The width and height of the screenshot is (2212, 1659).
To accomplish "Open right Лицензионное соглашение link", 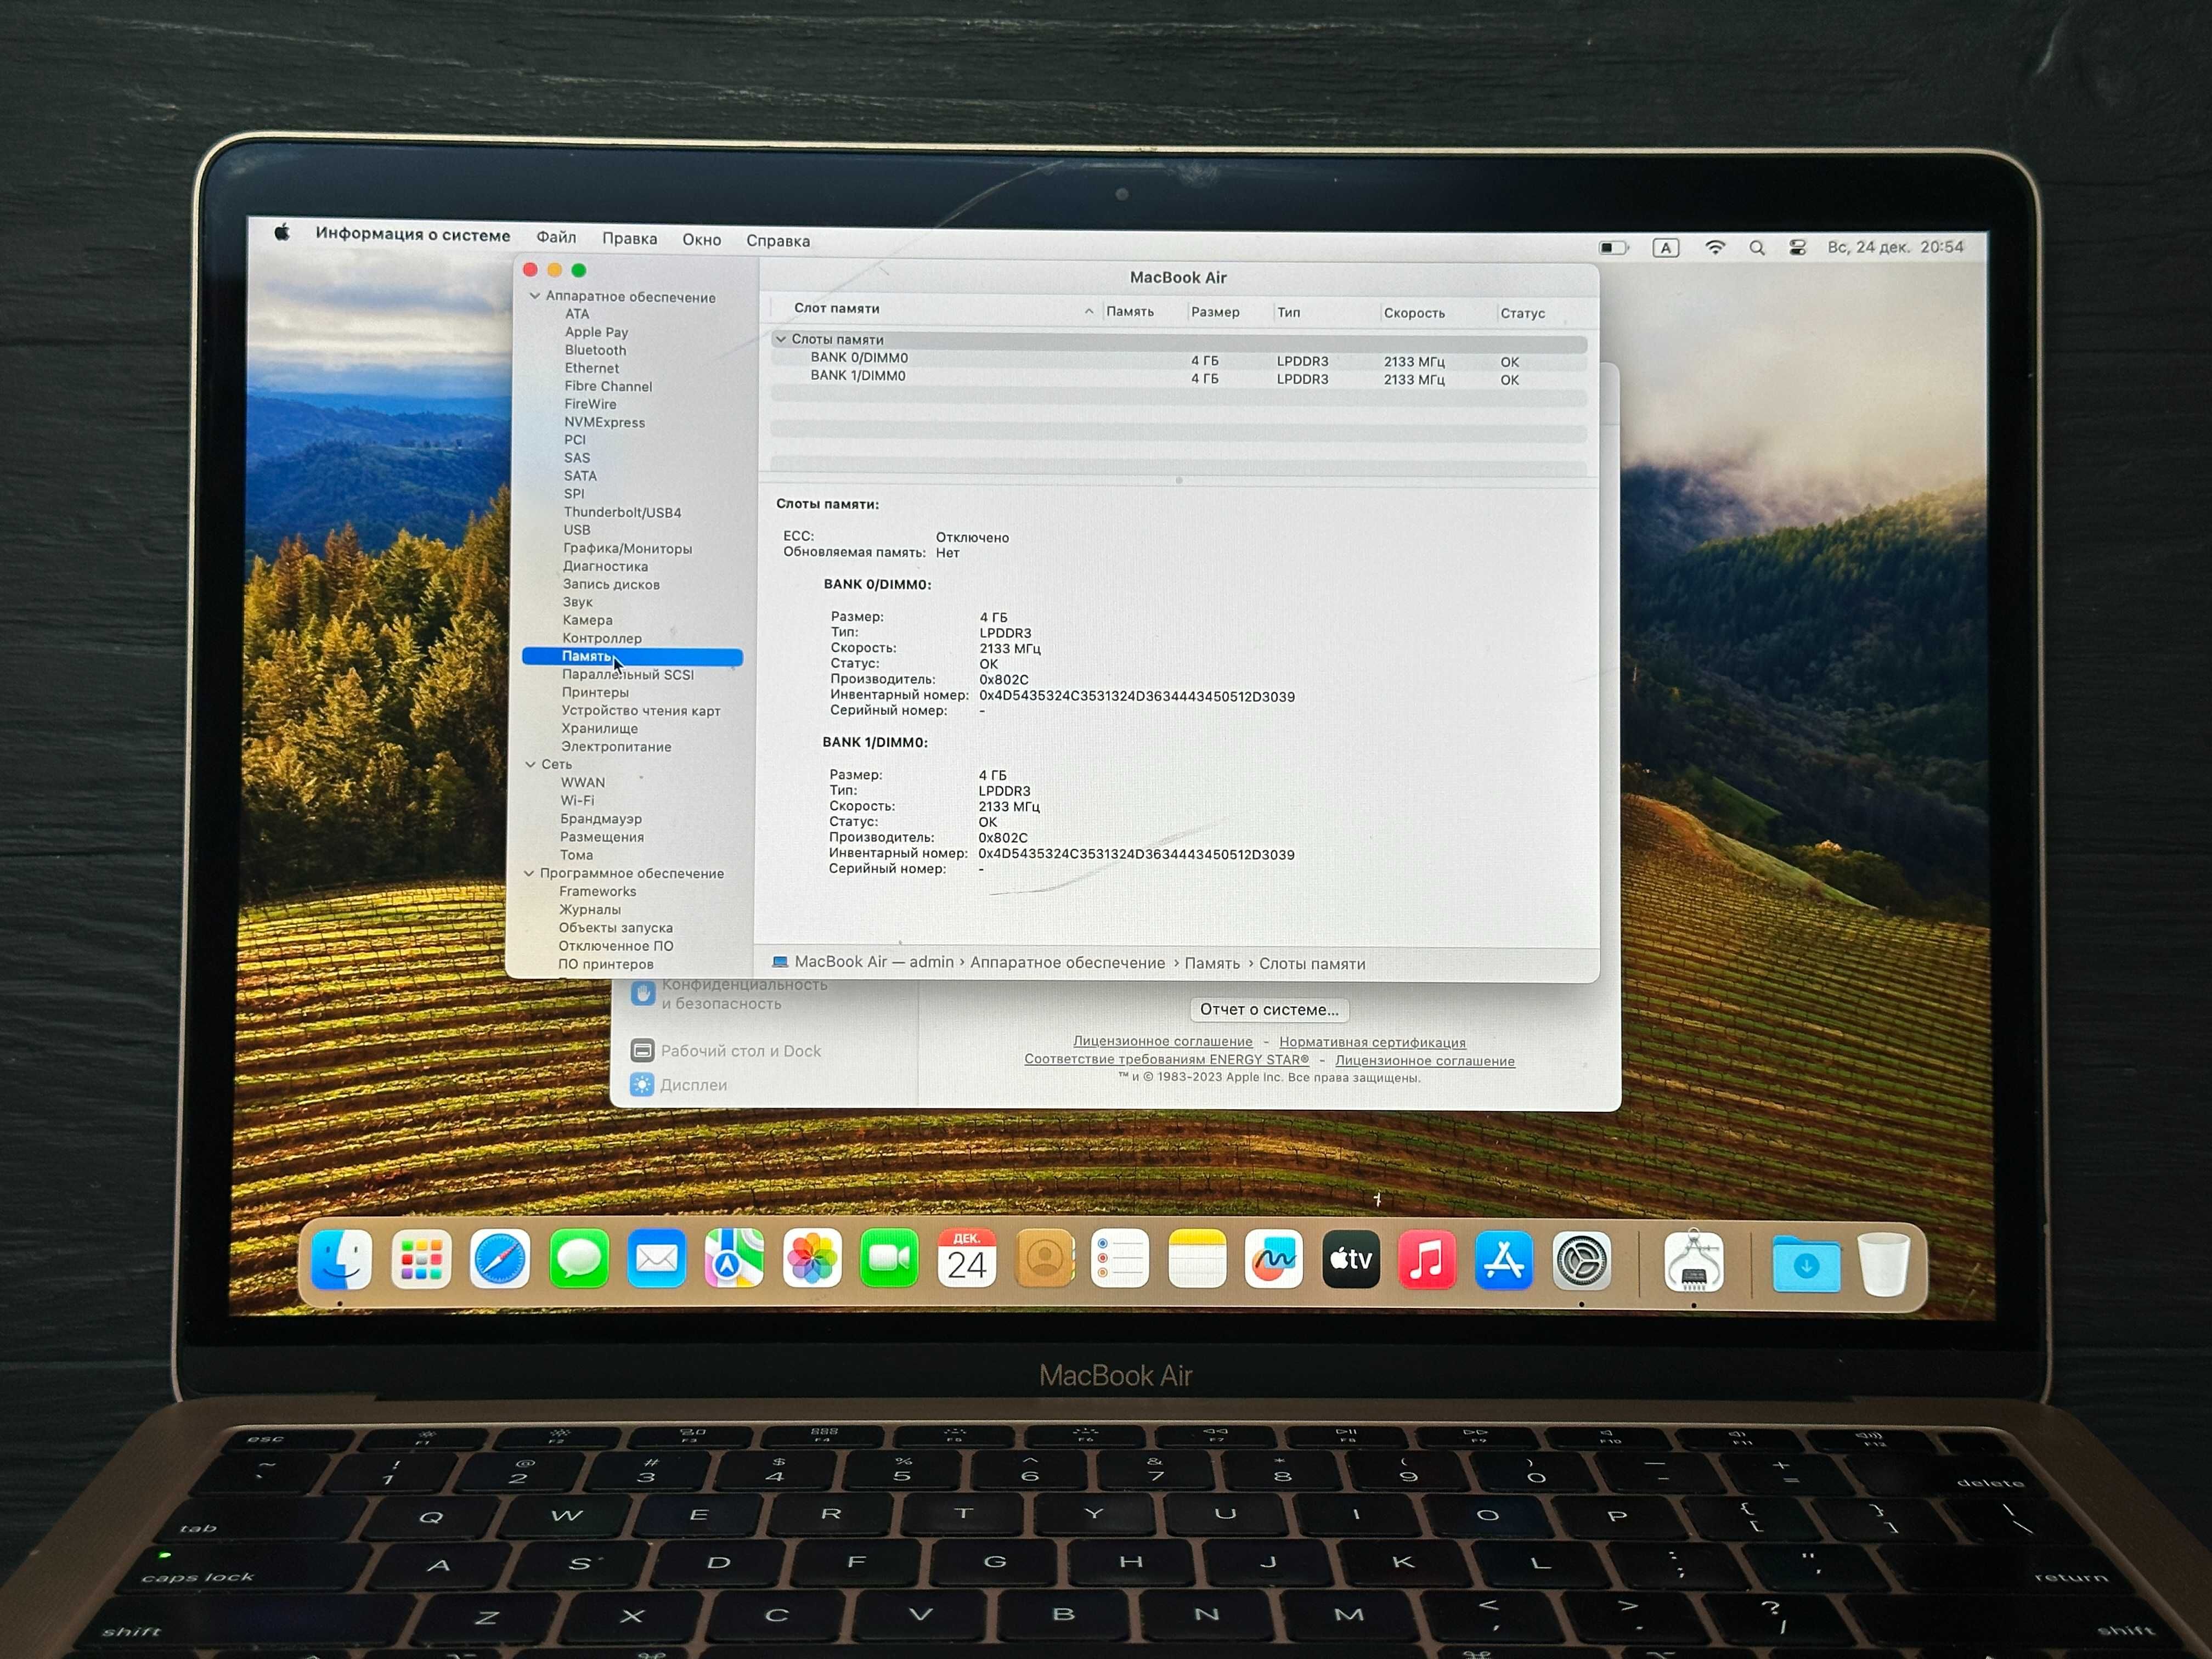I will (1425, 1061).
